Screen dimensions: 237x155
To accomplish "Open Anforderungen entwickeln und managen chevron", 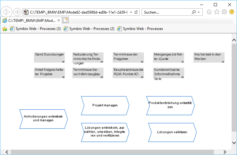I will click(44, 119).
